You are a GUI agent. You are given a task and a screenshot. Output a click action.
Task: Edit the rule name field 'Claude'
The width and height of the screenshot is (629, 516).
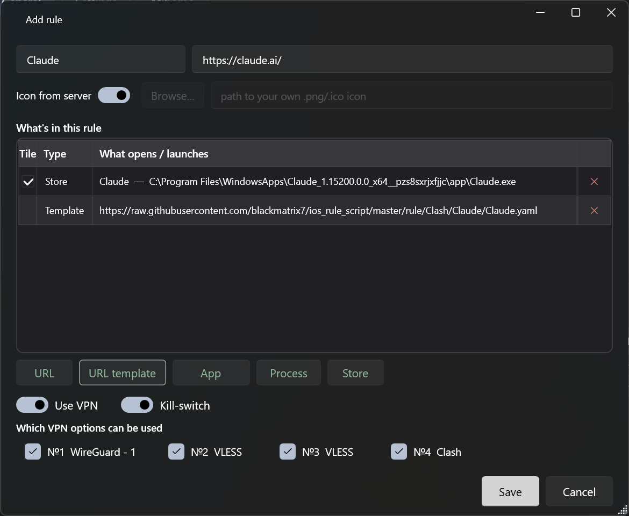point(101,59)
